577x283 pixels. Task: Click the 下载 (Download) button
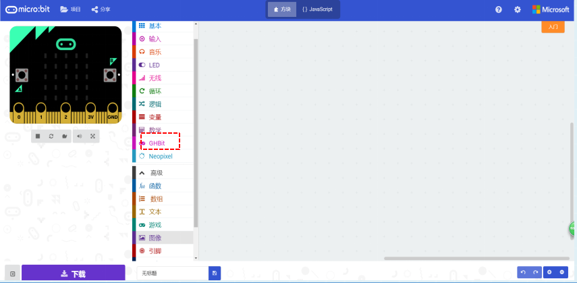pos(74,274)
